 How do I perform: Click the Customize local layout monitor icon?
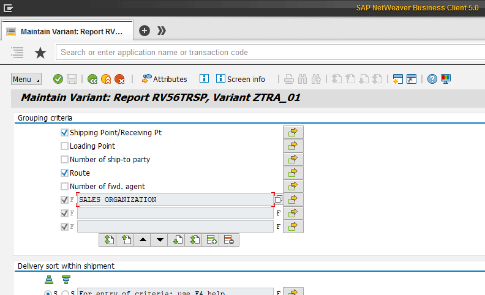(x=446, y=79)
